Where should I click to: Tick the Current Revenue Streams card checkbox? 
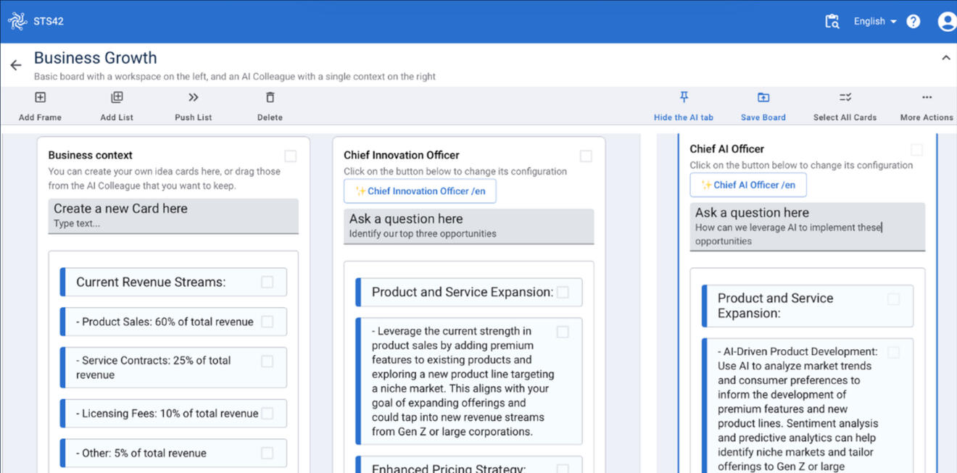[x=267, y=282]
